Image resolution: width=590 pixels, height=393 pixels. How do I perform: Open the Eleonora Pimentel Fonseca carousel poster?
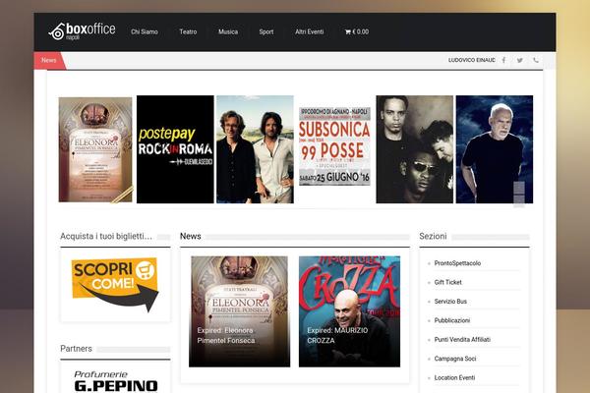(x=95, y=149)
